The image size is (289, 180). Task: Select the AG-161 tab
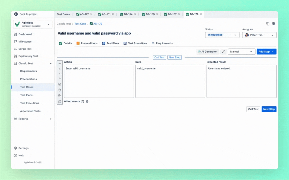[x=106, y=14]
